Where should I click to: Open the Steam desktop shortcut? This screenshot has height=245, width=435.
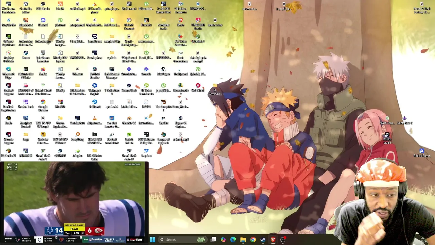(26, 55)
